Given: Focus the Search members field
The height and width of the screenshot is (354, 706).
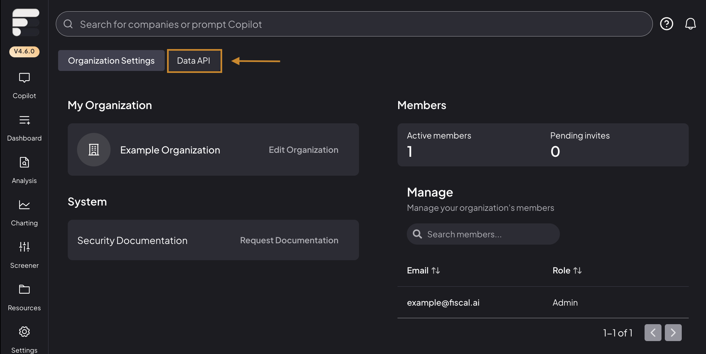Looking at the screenshot, I should [x=483, y=234].
